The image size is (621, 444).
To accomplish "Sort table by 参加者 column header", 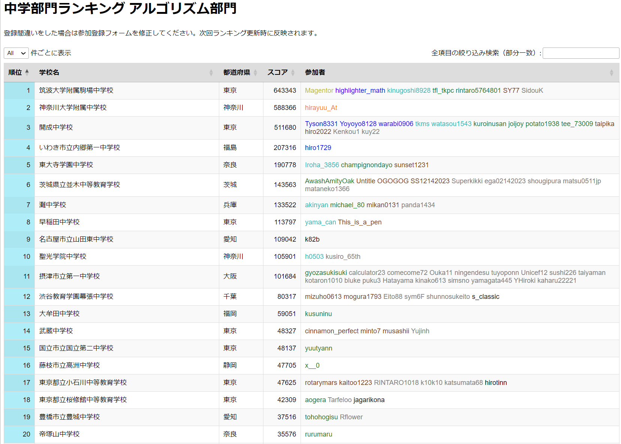I will (x=460, y=73).
